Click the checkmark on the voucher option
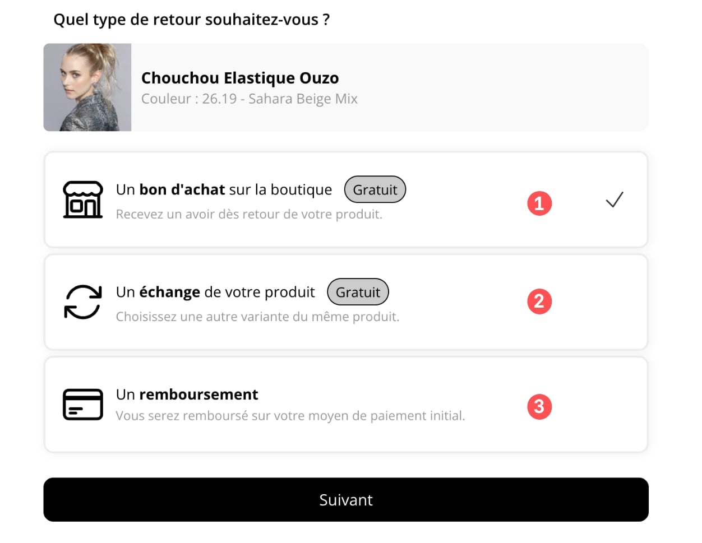 (615, 199)
